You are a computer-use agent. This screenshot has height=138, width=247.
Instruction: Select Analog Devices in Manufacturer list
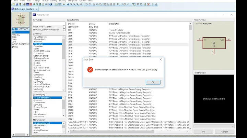pos(48,130)
